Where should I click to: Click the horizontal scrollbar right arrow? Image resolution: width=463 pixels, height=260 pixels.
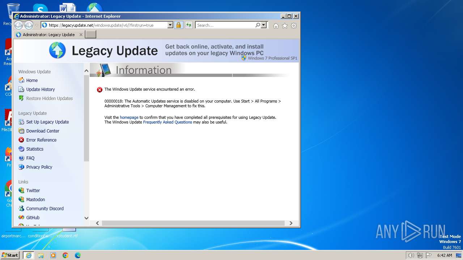(x=291, y=223)
